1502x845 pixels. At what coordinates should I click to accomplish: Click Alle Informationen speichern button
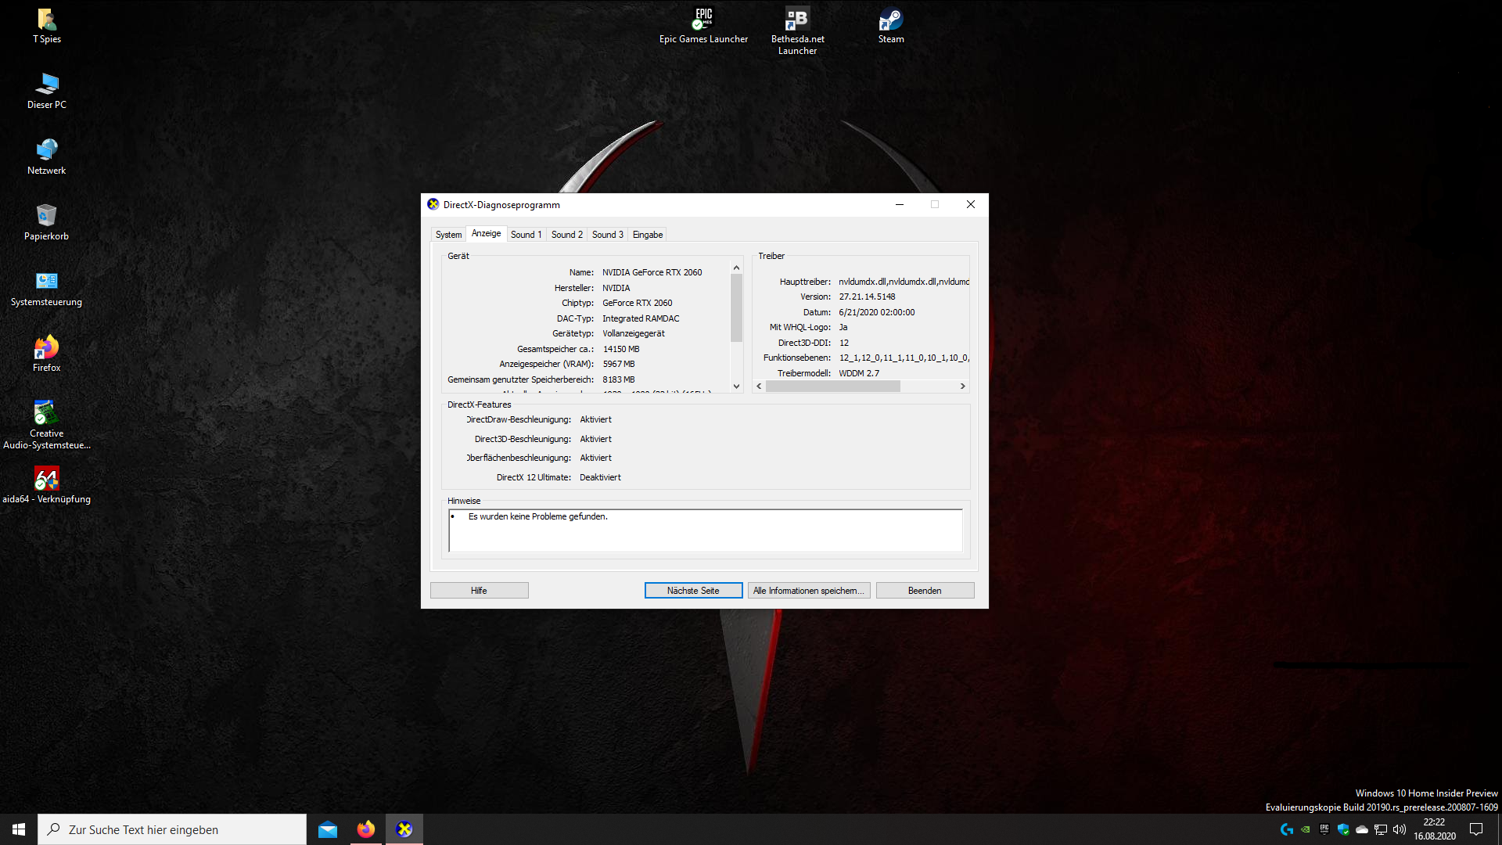808,591
